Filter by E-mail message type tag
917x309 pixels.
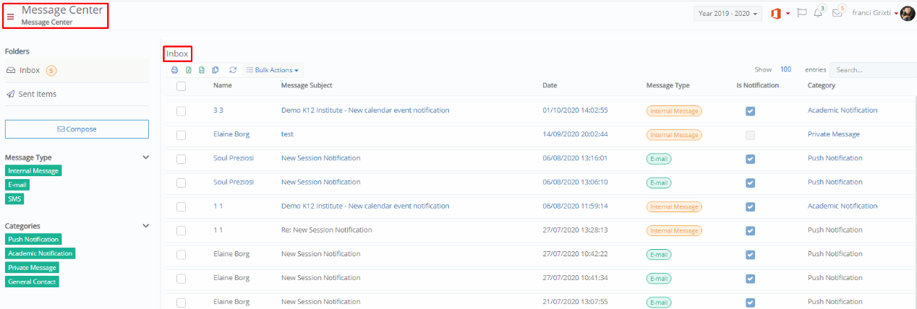tap(17, 185)
